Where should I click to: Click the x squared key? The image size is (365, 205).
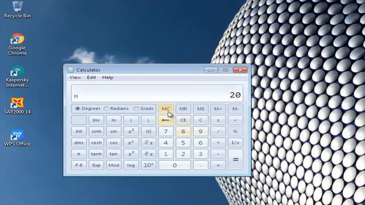coord(131,132)
